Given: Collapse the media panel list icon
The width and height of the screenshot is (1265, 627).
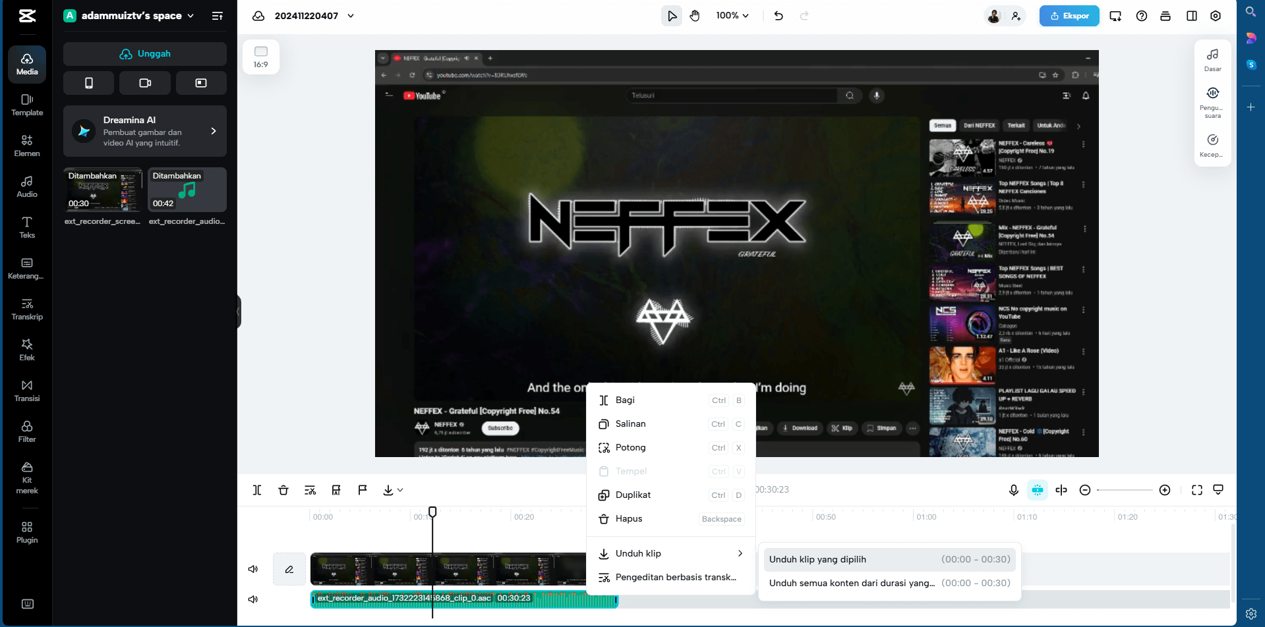Looking at the screenshot, I should pyautogui.click(x=217, y=16).
